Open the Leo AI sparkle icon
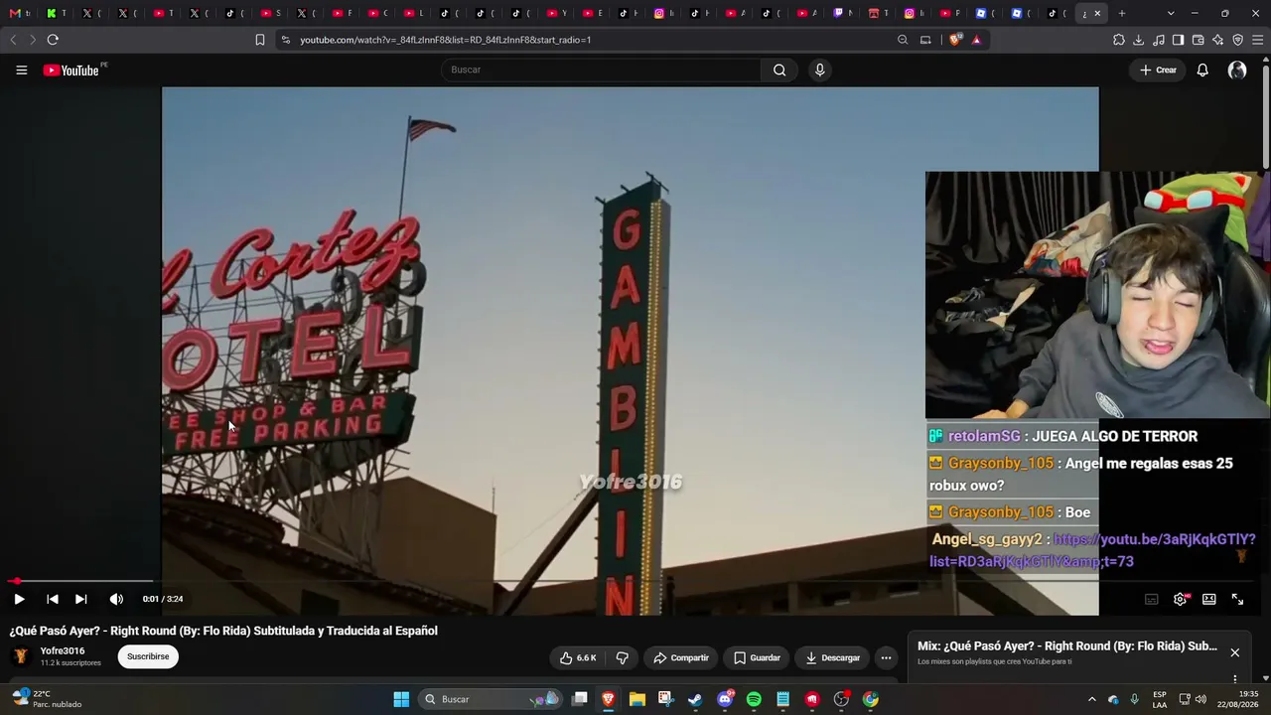 (x=1218, y=40)
